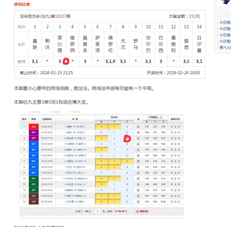Click the red league badge of match 1
Image resolution: width=231 pixels, height=227 pixels.
point(34,127)
